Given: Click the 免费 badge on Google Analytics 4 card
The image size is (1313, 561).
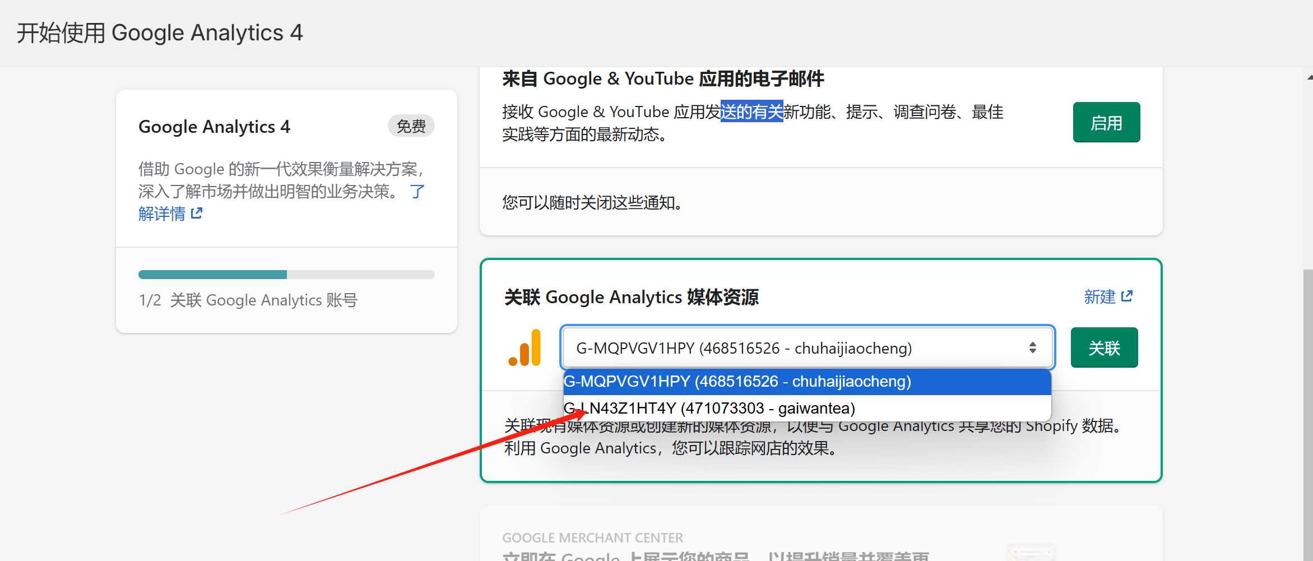Looking at the screenshot, I should [411, 126].
